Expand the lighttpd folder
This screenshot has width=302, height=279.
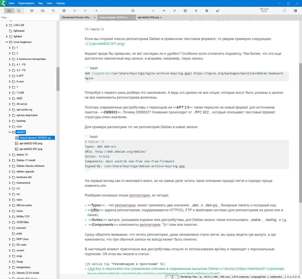point(7,36)
